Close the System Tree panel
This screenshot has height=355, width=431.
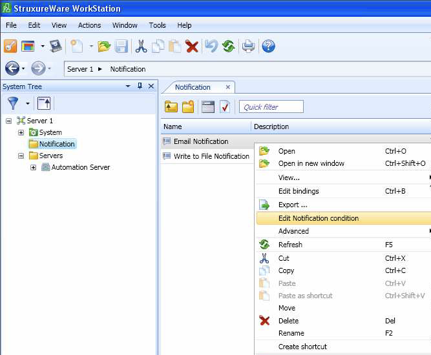[151, 86]
